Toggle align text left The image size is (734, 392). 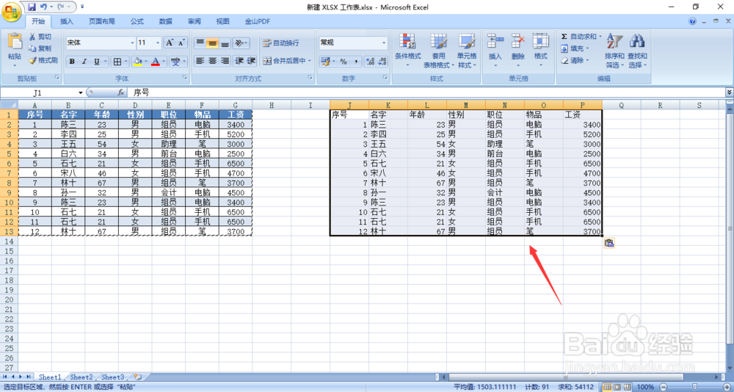click(200, 61)
